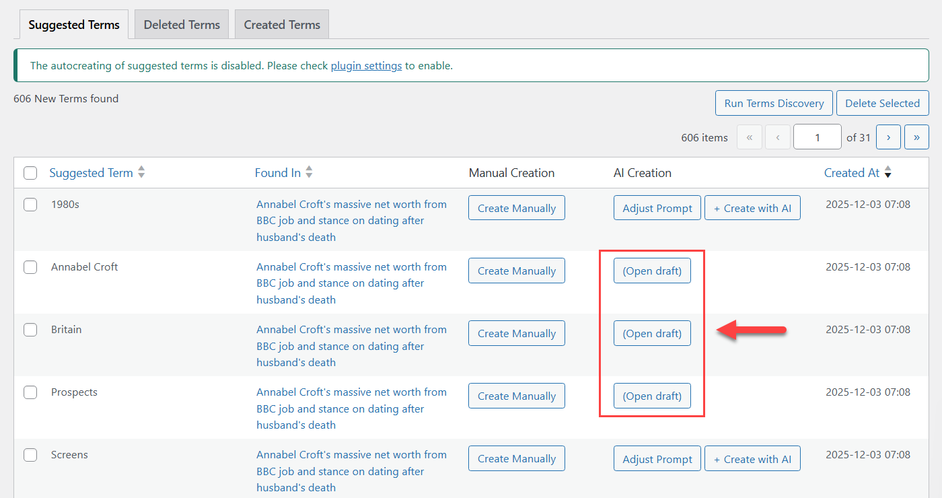This screenshot has width=942, height=498.
Task: Click the page number input field
Action: (x=817, y=137)
